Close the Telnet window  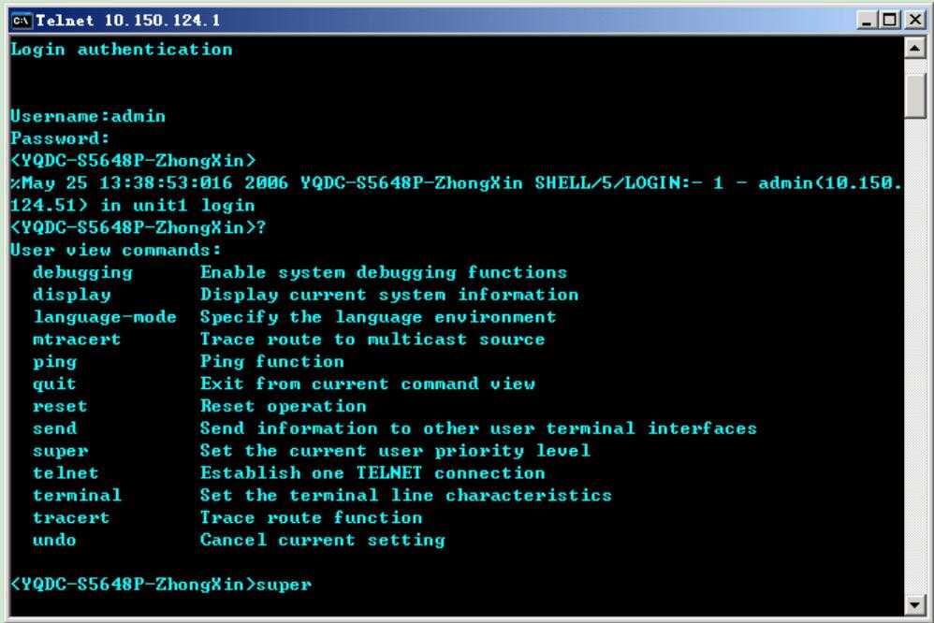click(915, 21)
